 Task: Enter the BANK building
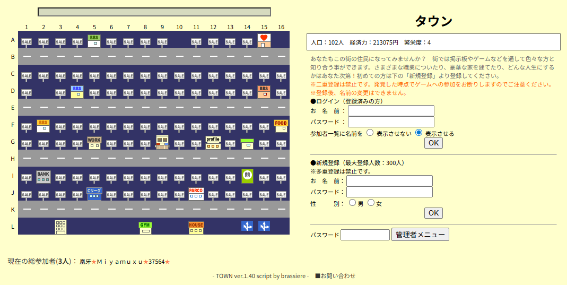click(43, 177)
